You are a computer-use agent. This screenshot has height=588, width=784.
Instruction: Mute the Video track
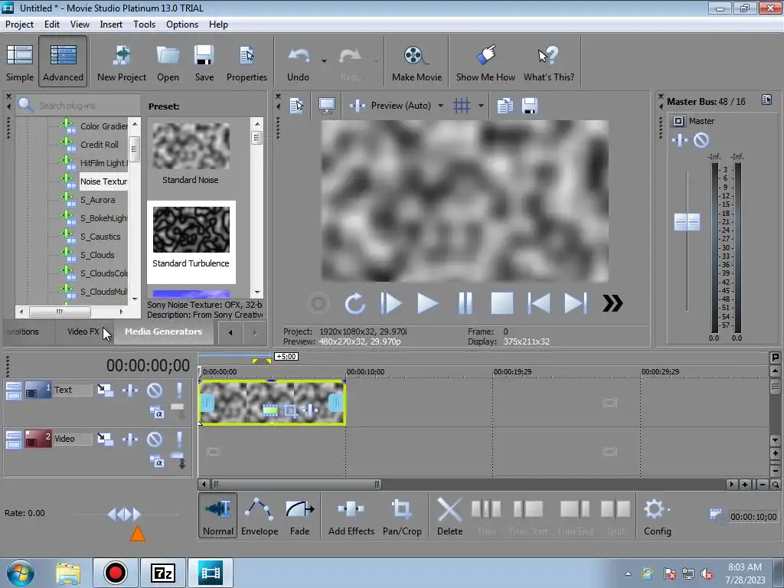[x=155, y=439]
